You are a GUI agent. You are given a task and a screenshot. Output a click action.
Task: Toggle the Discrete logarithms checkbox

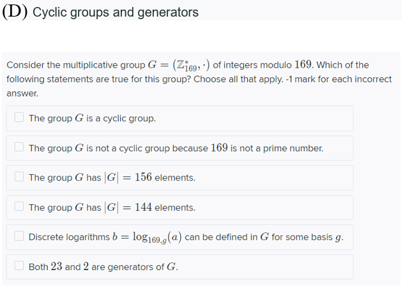click(19, 236)
